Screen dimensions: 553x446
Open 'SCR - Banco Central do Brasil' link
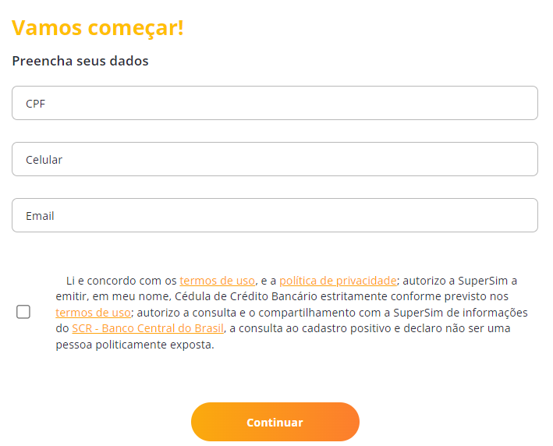point(147,329)
